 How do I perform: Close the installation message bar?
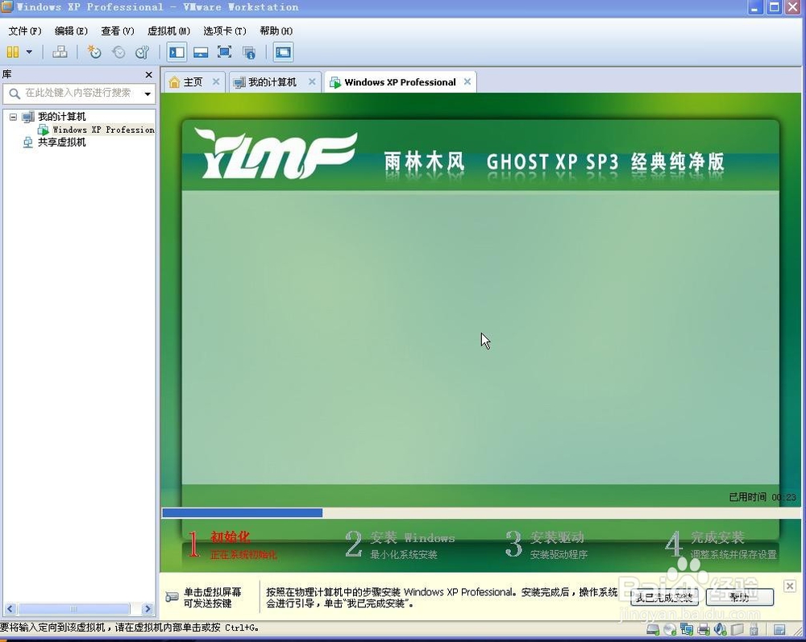(x=790, y=586)
